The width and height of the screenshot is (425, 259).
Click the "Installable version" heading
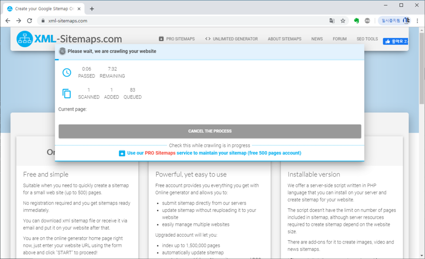click(x=314, y=174)
